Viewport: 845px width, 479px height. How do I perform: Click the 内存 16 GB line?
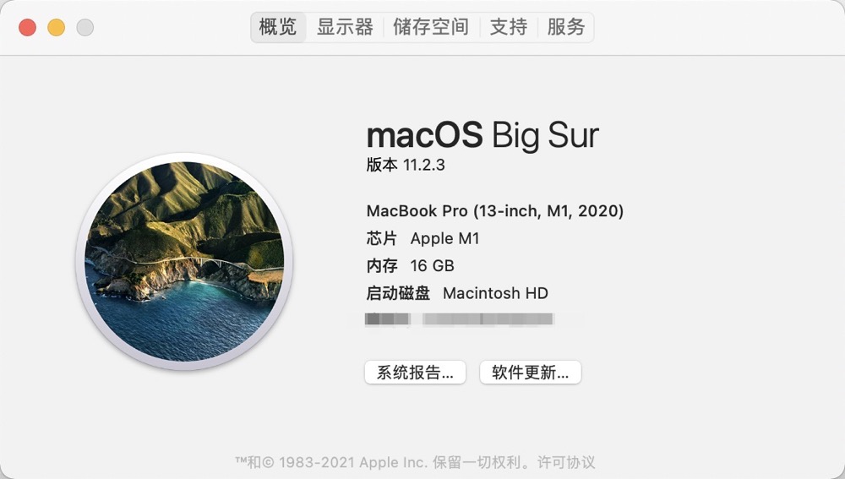pyautogui.click(x=410, y=265)
